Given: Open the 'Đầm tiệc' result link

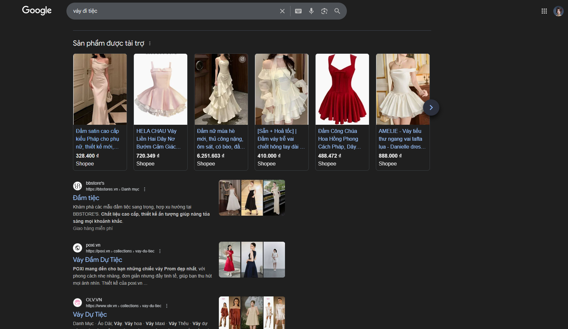Looking at the screenshot, I should point(86,198).
